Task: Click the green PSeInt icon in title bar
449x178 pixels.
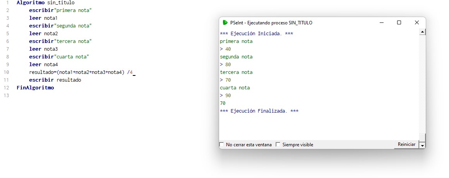Action: pyautogui.click(x=225, y=23)
